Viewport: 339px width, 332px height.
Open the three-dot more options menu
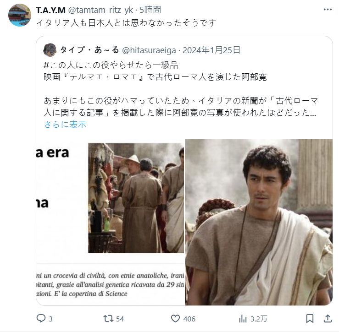328,10
